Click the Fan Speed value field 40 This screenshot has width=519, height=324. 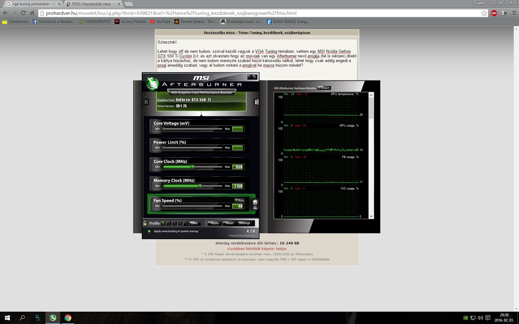238,206
